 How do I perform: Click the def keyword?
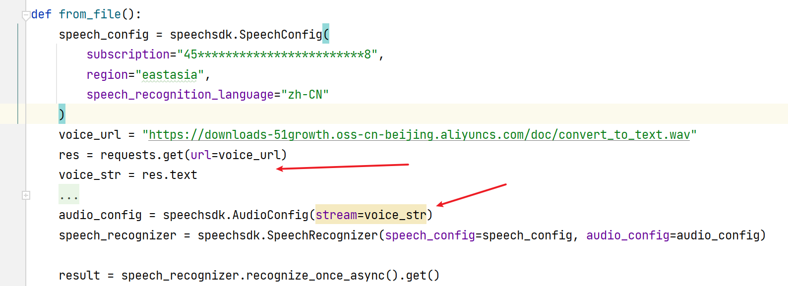(x=41, y=14)
